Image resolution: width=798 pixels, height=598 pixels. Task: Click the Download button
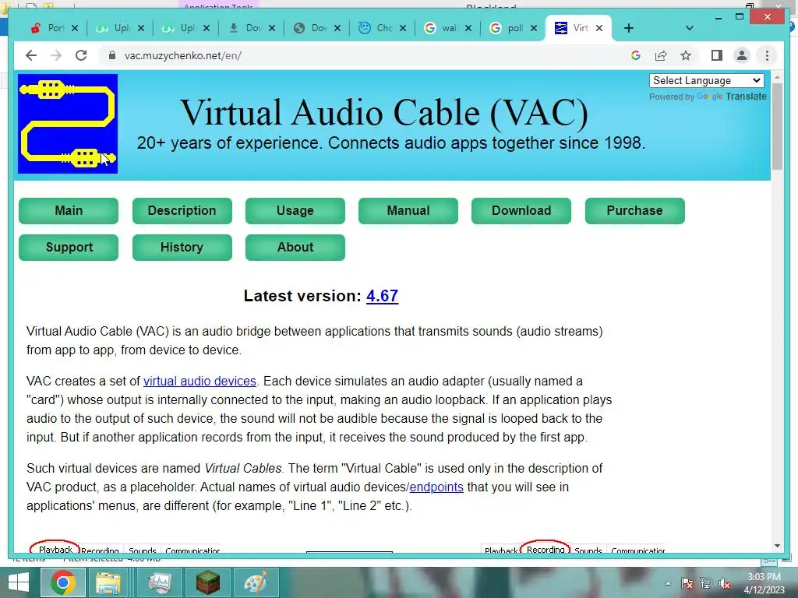(x=521, y=210)
